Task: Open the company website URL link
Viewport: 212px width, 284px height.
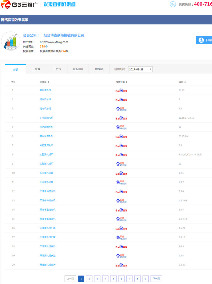Action: coord(54,42)
